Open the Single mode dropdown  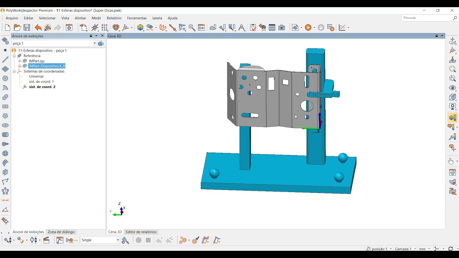tap(118, 240)
